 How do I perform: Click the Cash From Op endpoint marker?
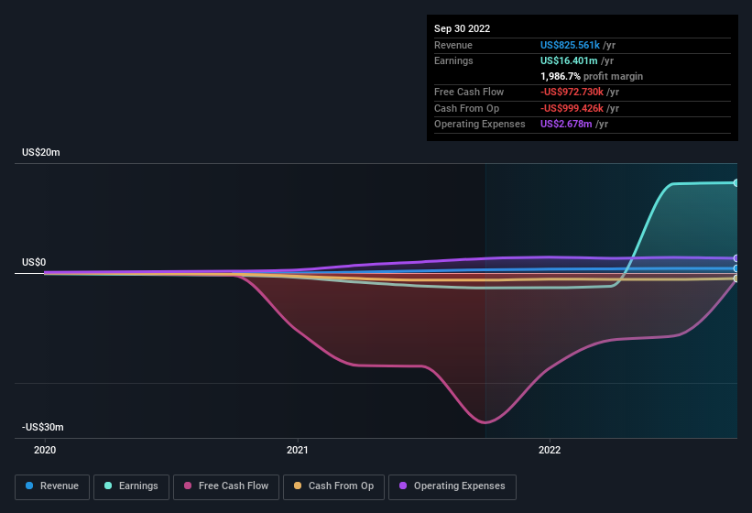(736, 278)
